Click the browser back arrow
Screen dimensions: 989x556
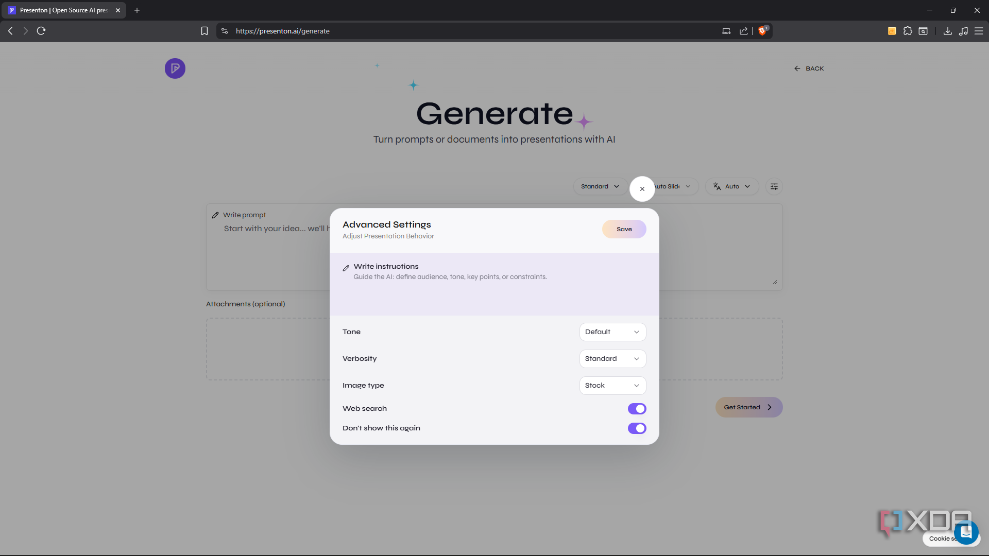pos(10,31)
